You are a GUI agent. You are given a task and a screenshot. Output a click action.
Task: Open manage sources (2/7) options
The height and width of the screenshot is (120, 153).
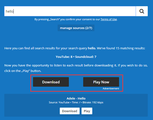pyautogui.click(x=76, y=28)
